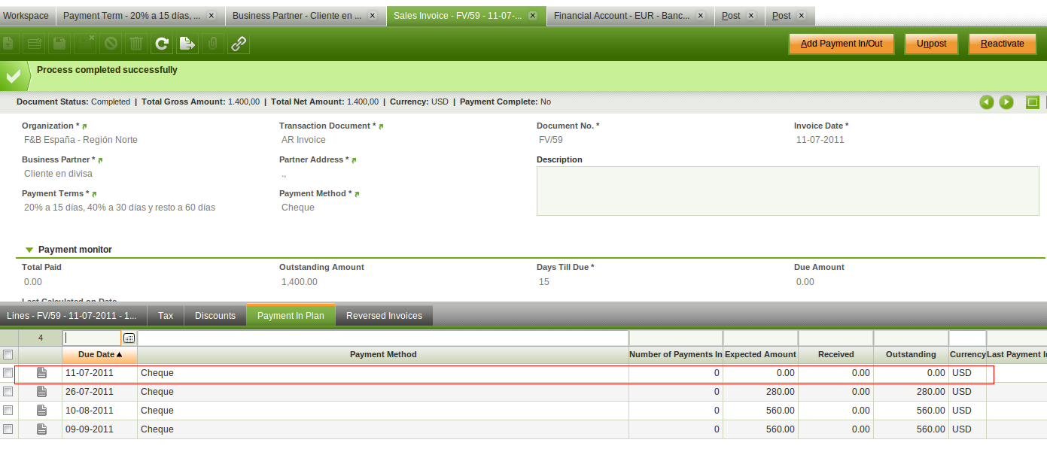The image size is (1047, 464).
Task: Click the New record in grid icon
Action: 34,44
